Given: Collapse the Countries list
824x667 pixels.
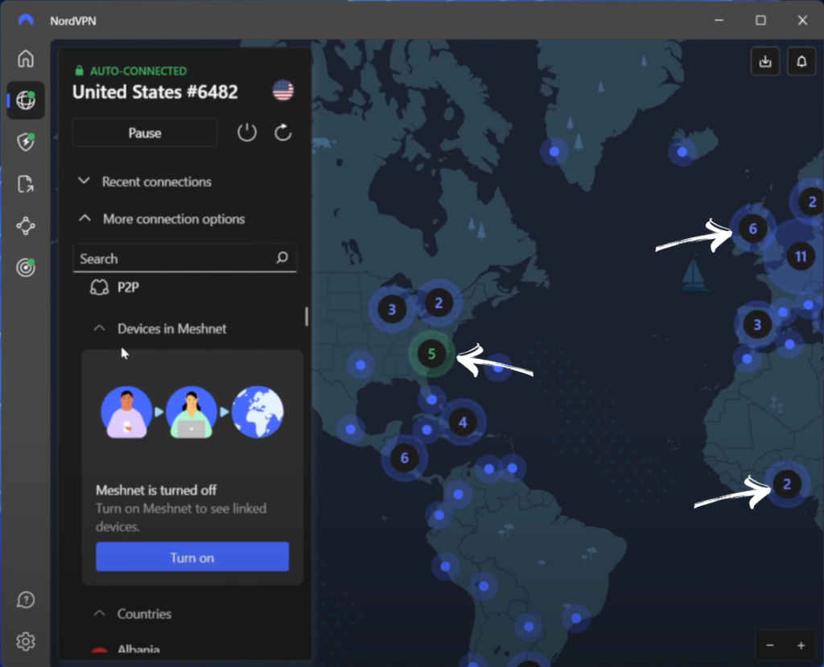Looking at the screenshot, I should coord(134,614).
